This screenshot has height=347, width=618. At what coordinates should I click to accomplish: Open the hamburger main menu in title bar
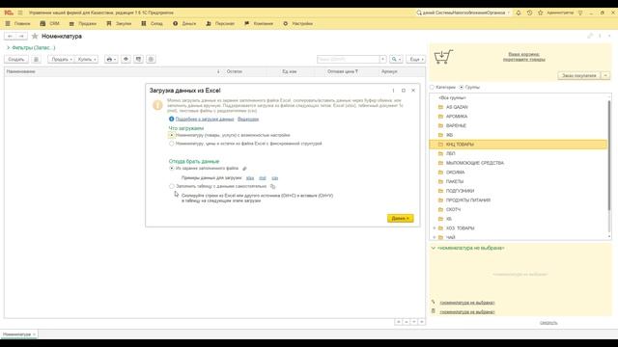click(20, 13)
